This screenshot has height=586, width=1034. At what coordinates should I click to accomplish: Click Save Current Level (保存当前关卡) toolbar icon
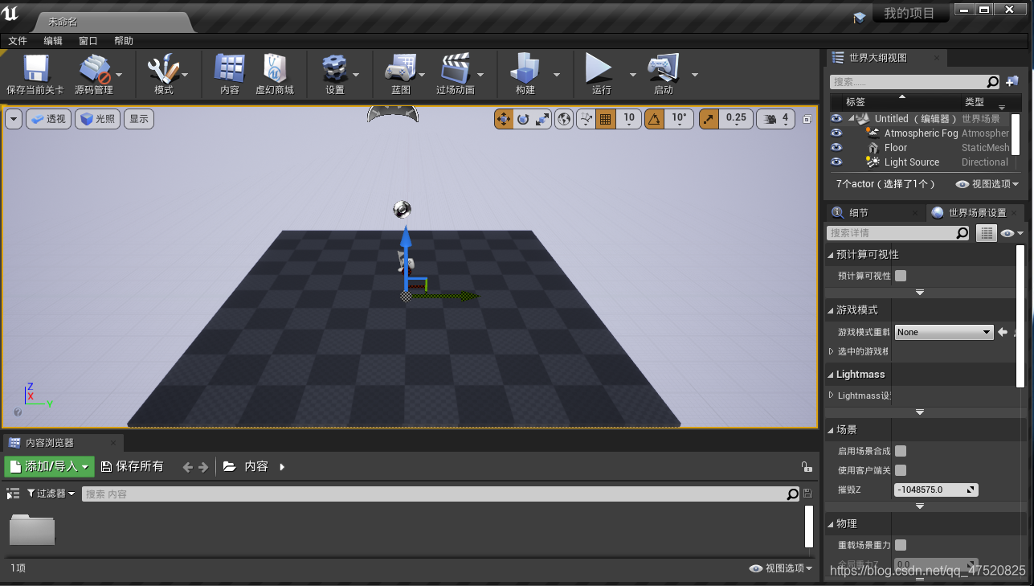[x=35, y=69]
